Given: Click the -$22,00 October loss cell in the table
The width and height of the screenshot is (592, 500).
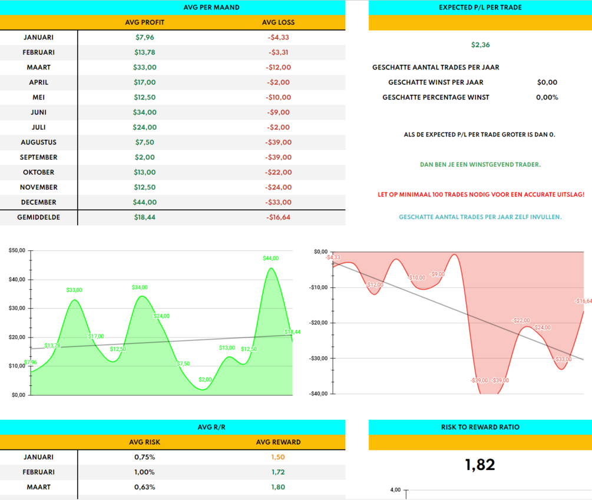Looking at the screenshot, I should point(278,173).
